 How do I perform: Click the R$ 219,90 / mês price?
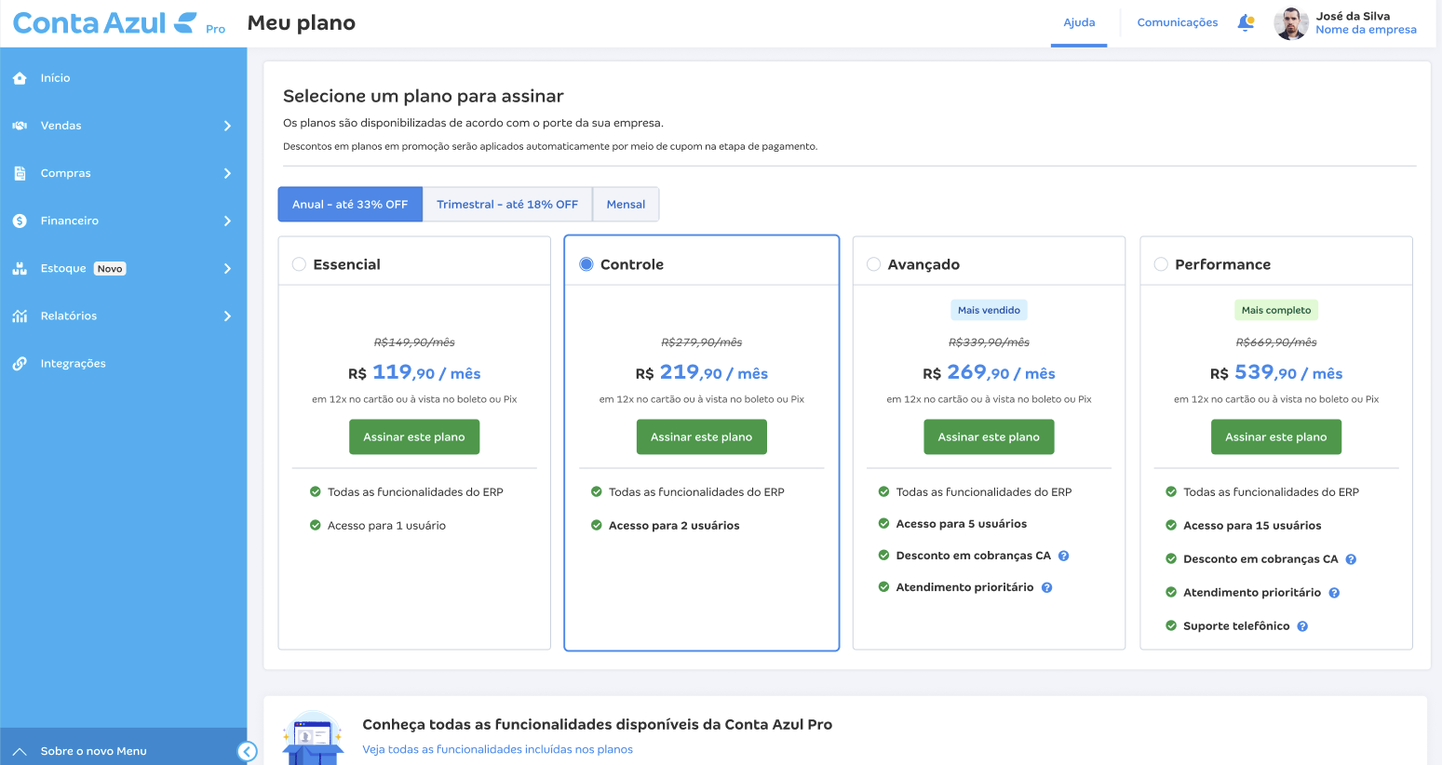point(702,372)
